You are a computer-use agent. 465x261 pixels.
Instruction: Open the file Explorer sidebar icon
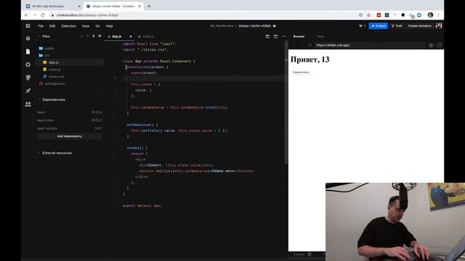pos(28,51)
